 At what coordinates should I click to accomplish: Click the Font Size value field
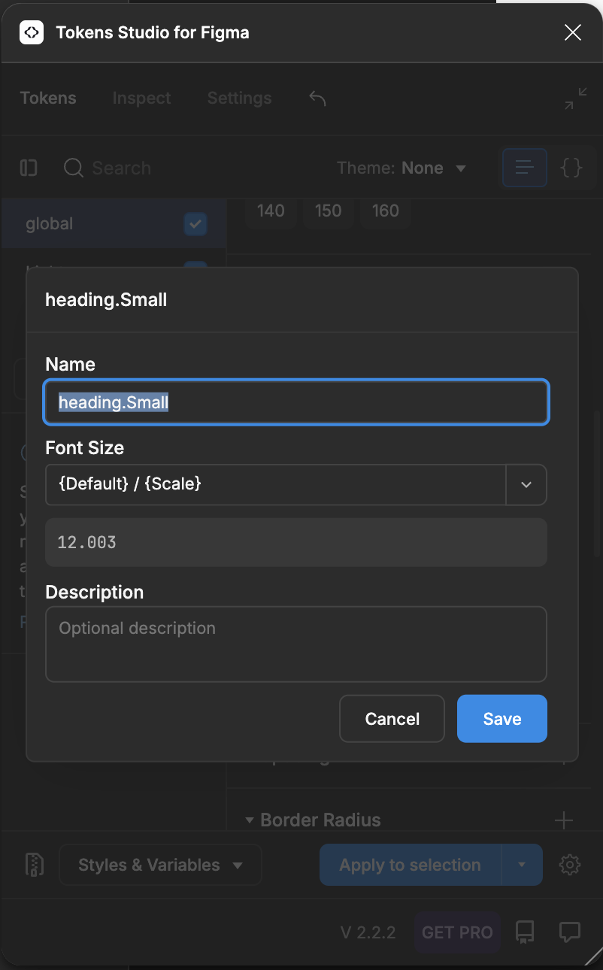(275, 484)
